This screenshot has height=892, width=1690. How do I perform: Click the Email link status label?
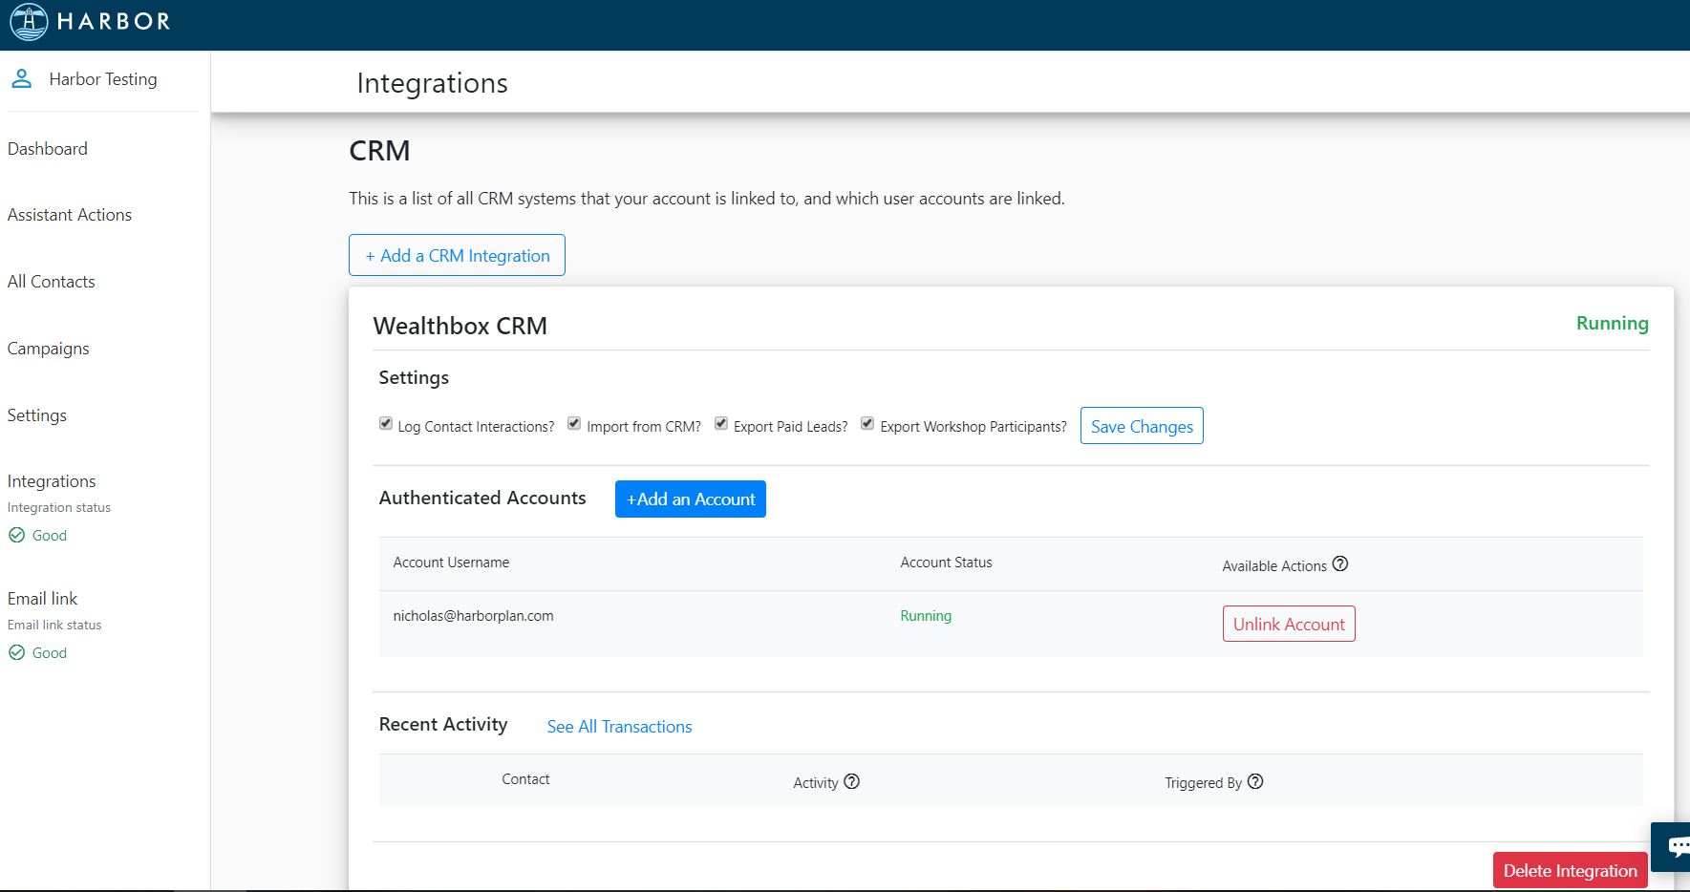point(54,626)
